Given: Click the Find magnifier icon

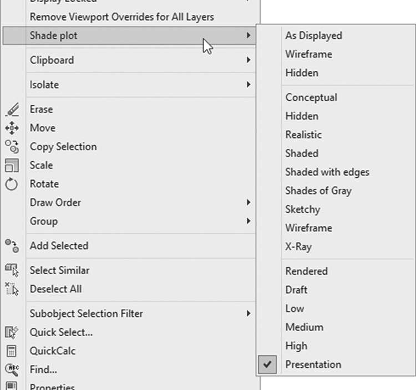Looking at the screenshot, I should [12, 370].
